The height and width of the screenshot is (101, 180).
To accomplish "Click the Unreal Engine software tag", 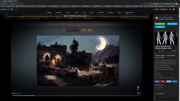I will (x=159, y=88).
